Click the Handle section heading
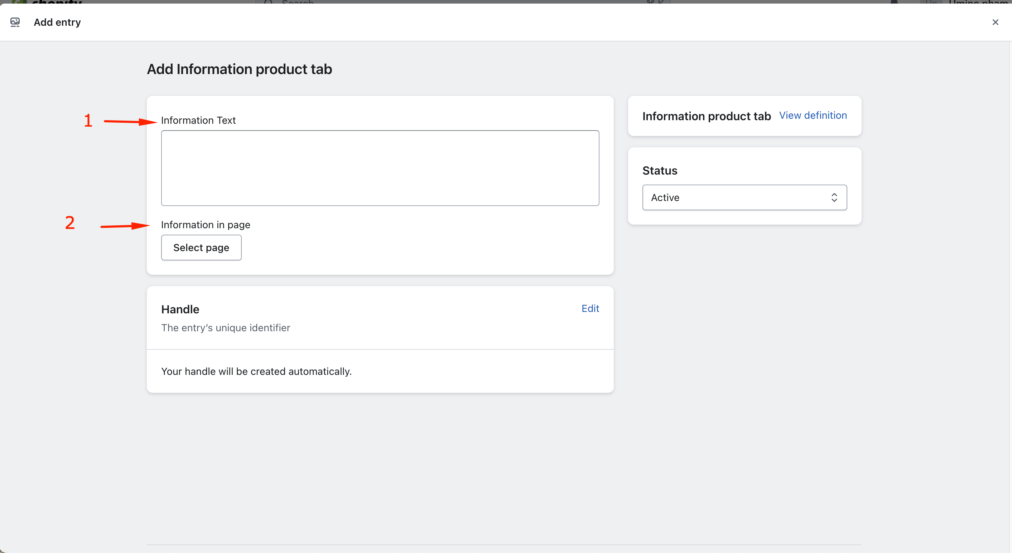 click(x=180, y=309)
